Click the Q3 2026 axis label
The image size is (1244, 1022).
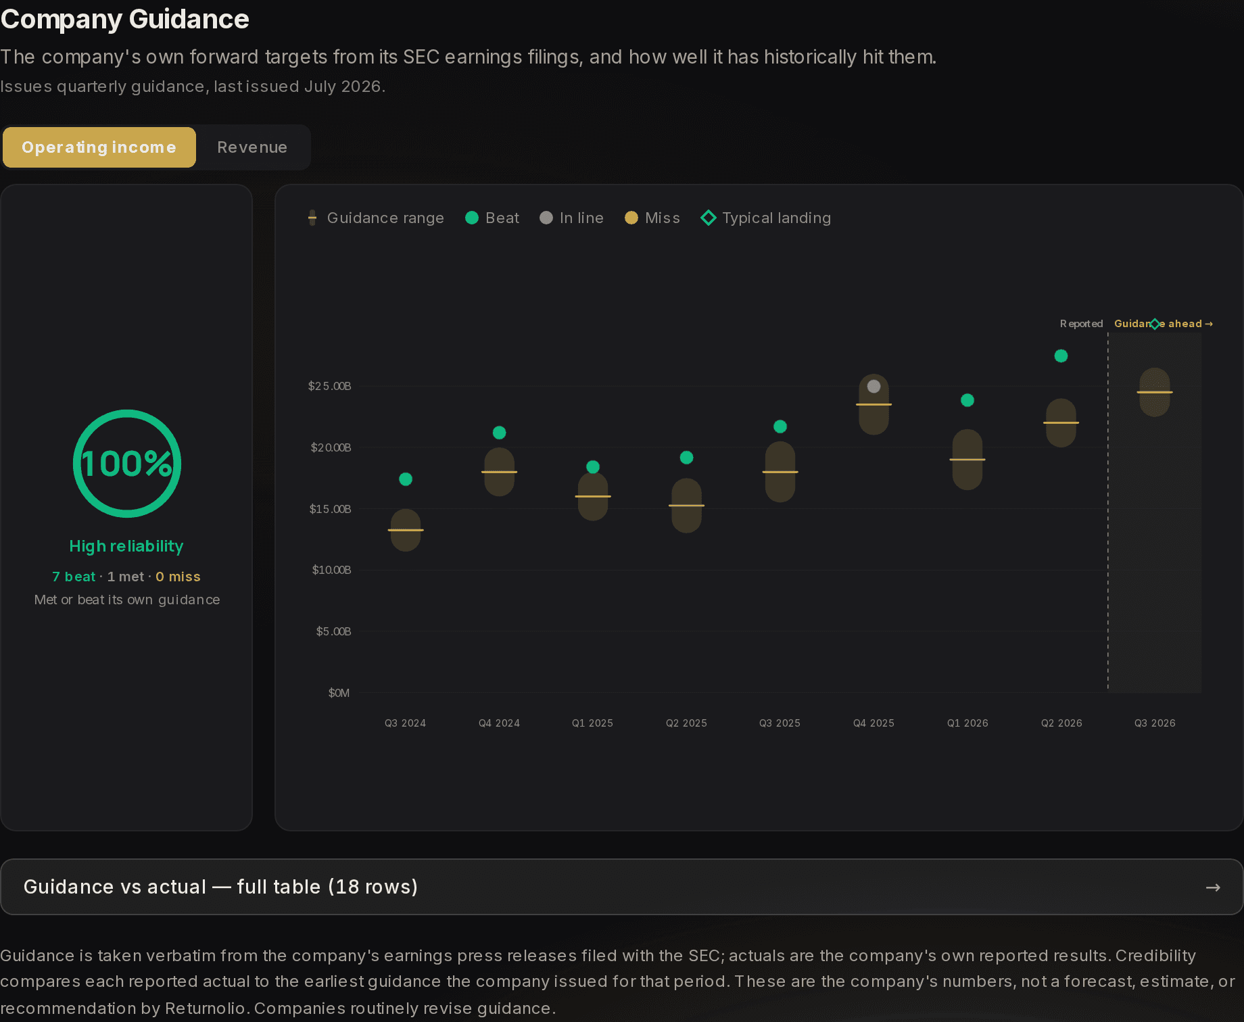pos(1155,723)
